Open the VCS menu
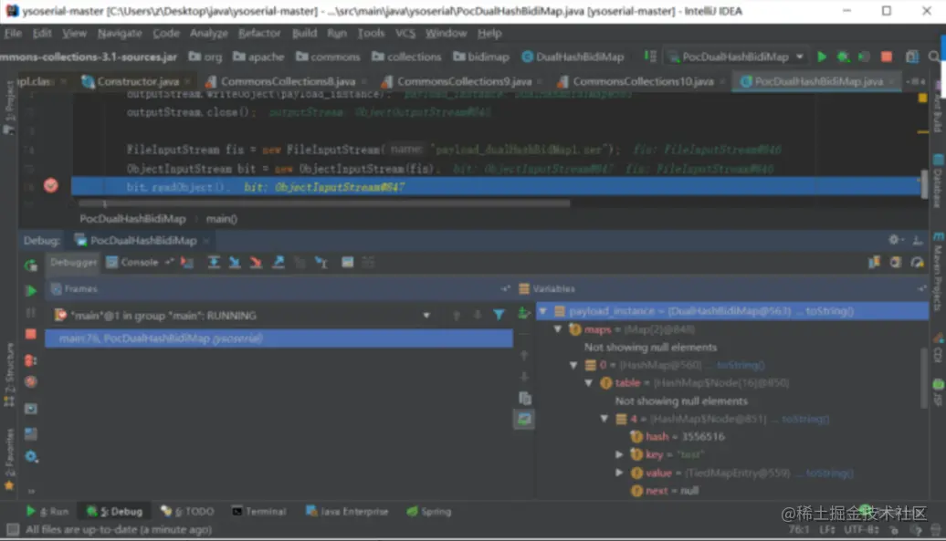The height and width of the screenshot is (541, 946). click(405, 33)
